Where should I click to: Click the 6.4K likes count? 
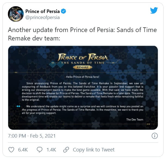(23, 150)
